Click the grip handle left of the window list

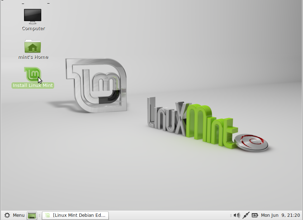point(39,215)
